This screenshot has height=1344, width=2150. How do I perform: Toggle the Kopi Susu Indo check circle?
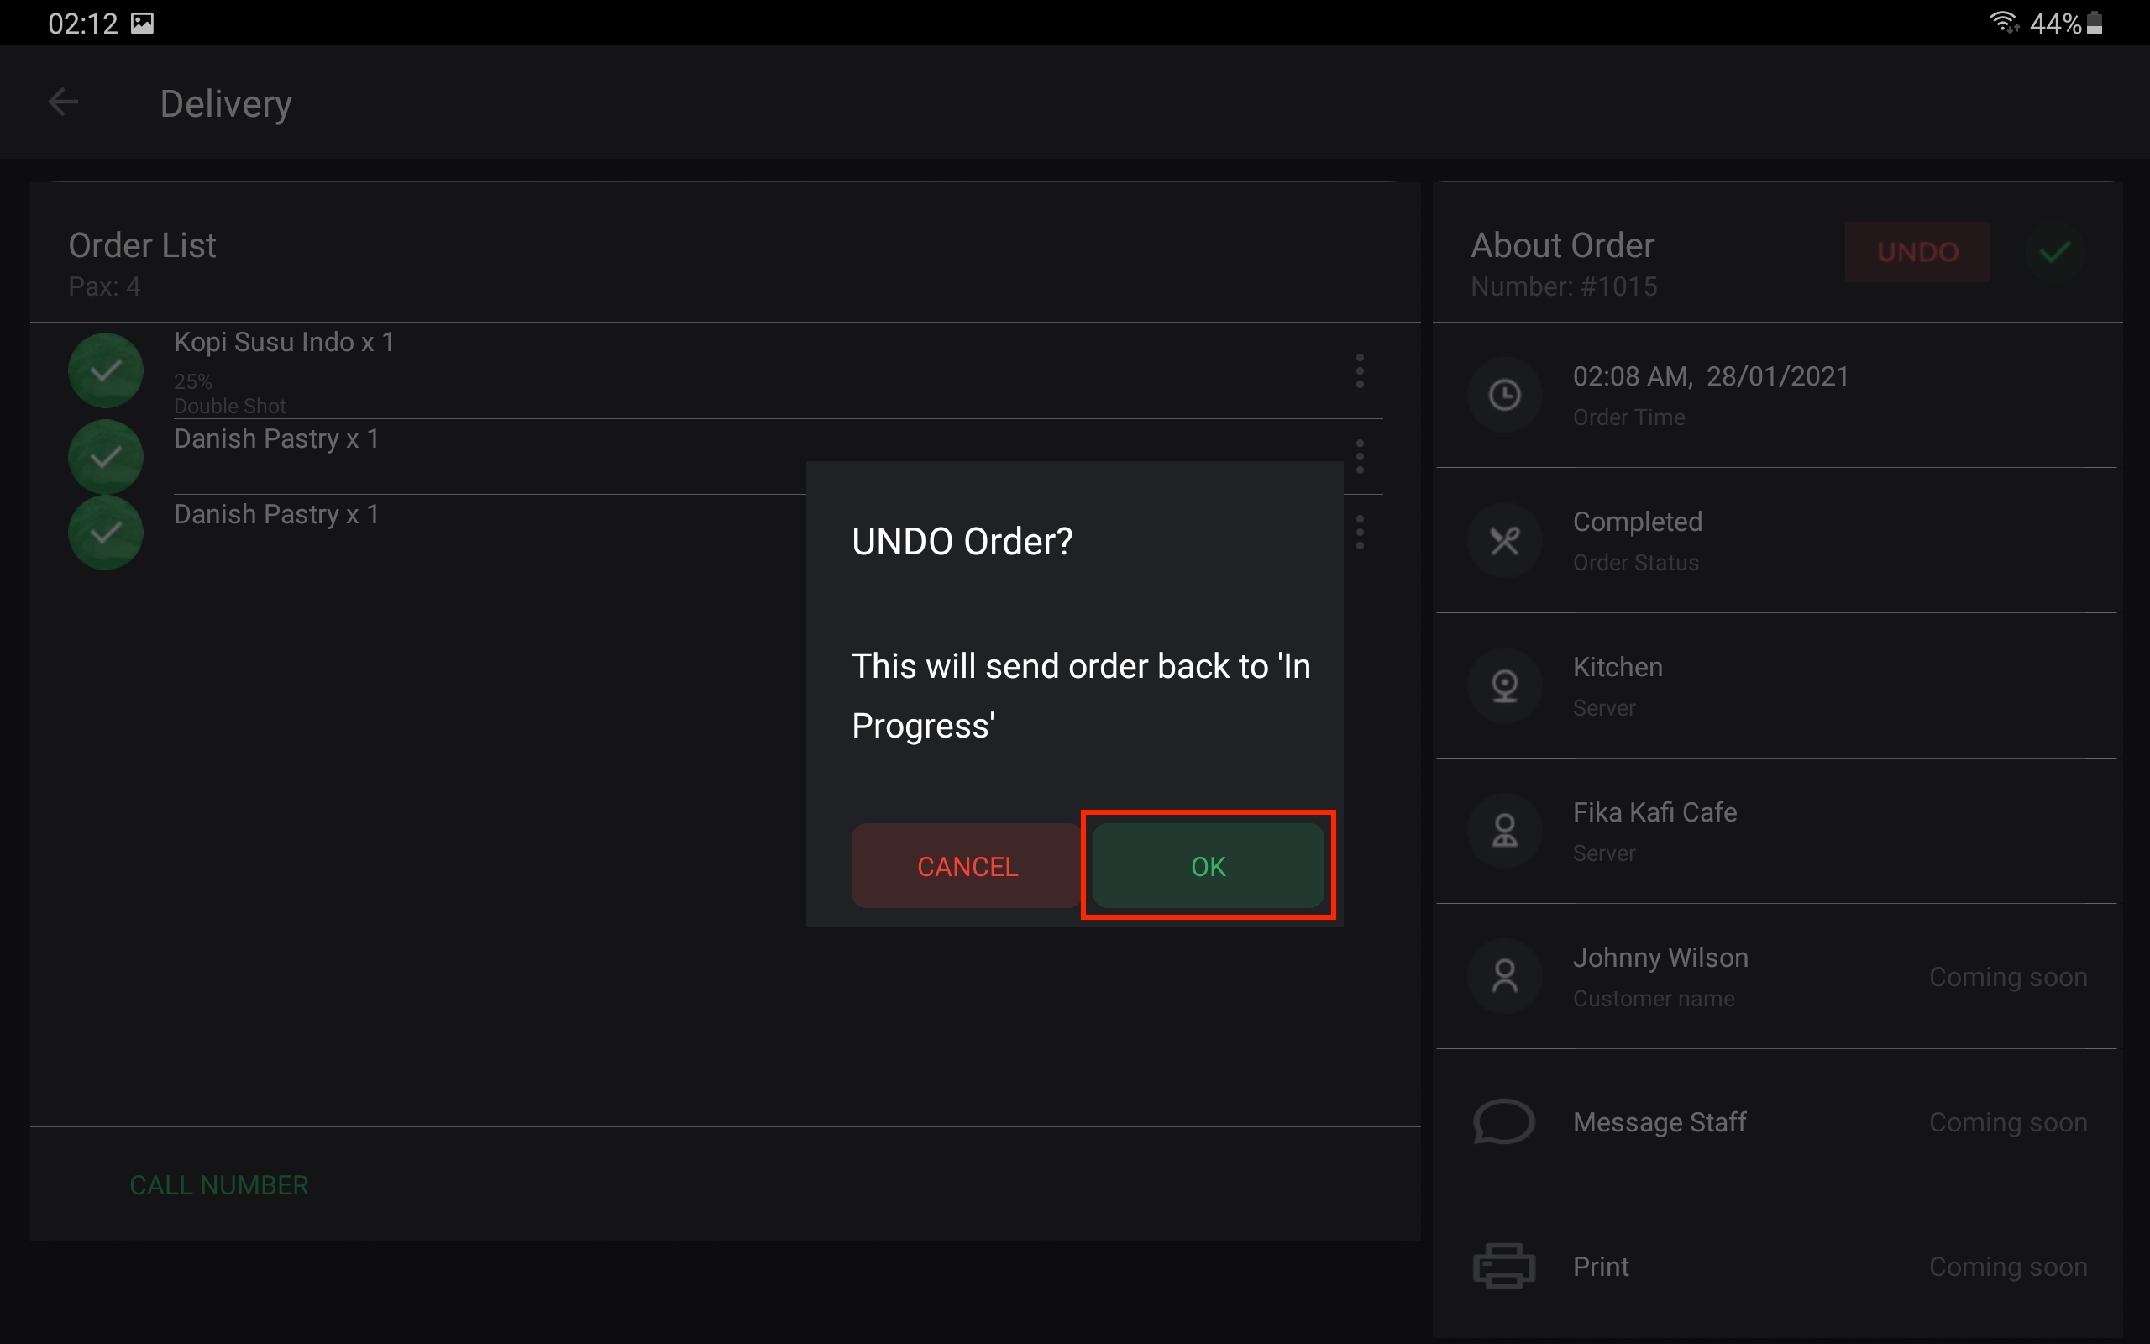[x=106, y=370]
